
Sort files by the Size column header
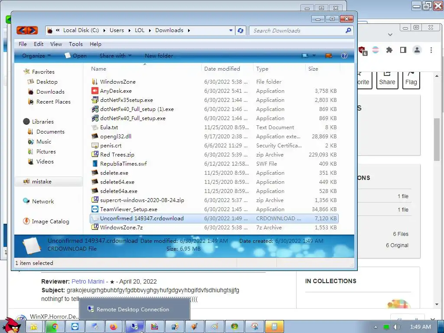click(313, 69)
